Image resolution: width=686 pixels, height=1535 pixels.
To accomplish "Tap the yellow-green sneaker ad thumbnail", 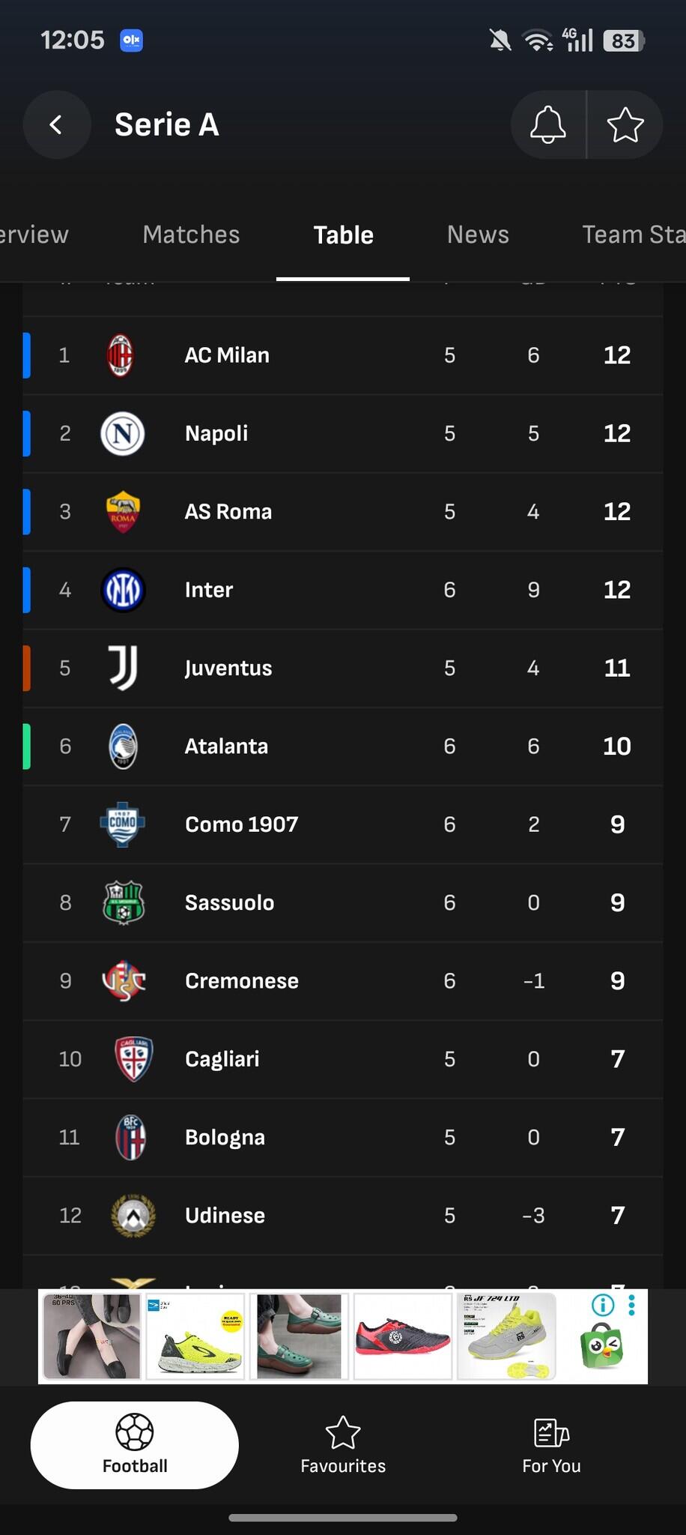I will tap(195, 1336).
